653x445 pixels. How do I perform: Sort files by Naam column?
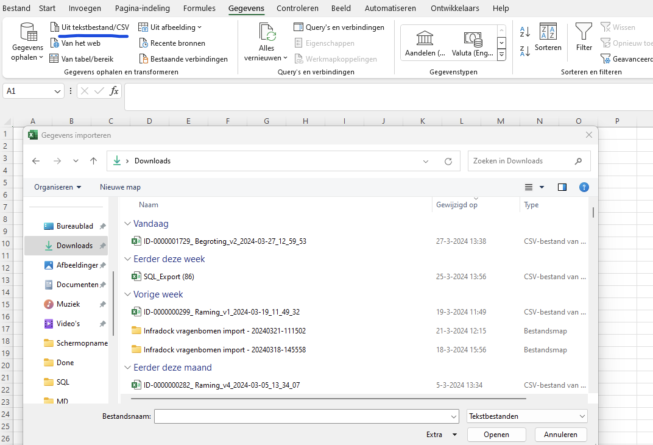click(149, 205)
